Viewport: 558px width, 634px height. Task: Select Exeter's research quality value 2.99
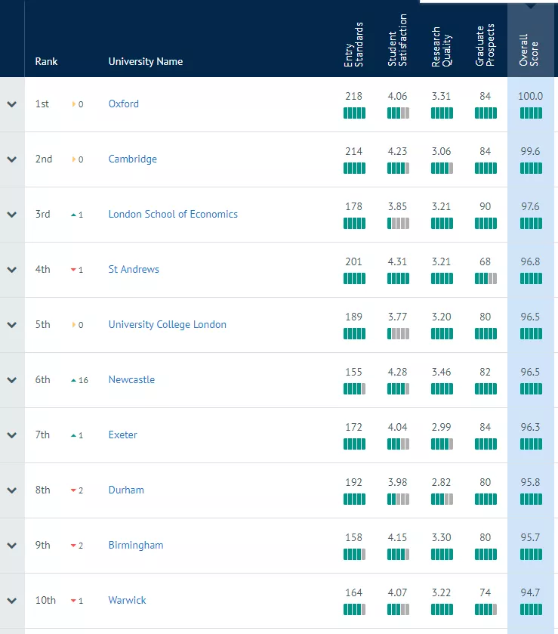tap(441, 428)
